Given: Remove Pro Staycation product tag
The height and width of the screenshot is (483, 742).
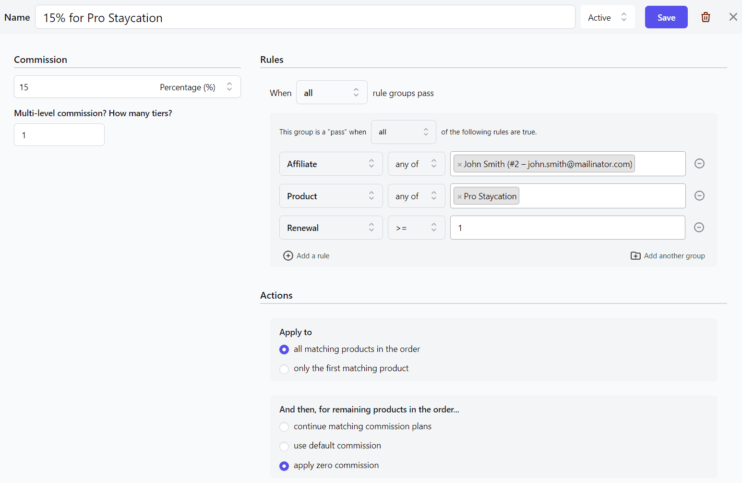Looking at the screenshot, I should (x=459, y=197).
